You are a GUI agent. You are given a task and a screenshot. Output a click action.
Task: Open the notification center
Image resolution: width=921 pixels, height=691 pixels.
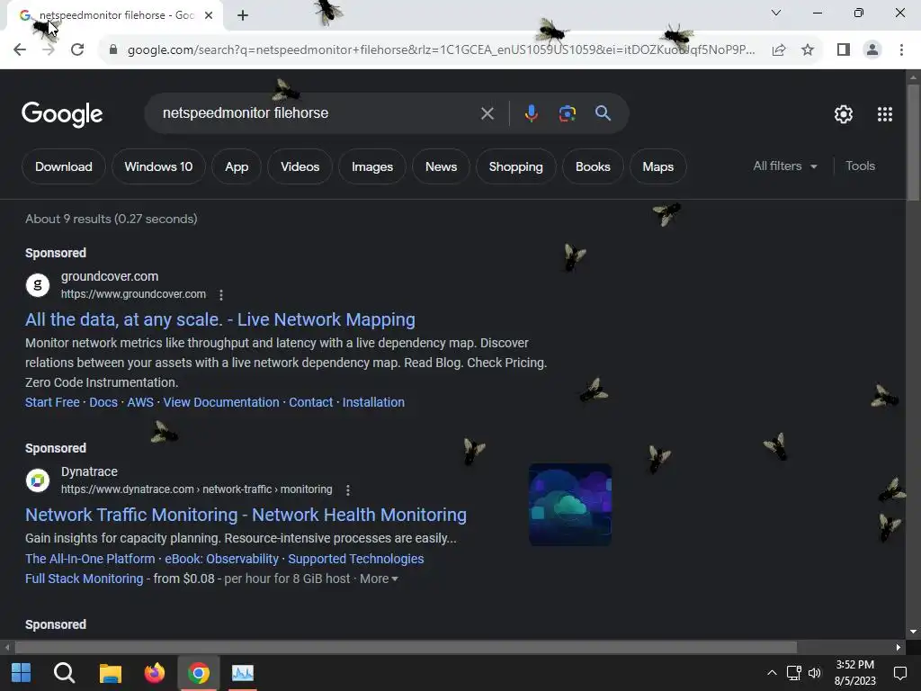click(x=899, y=673)
